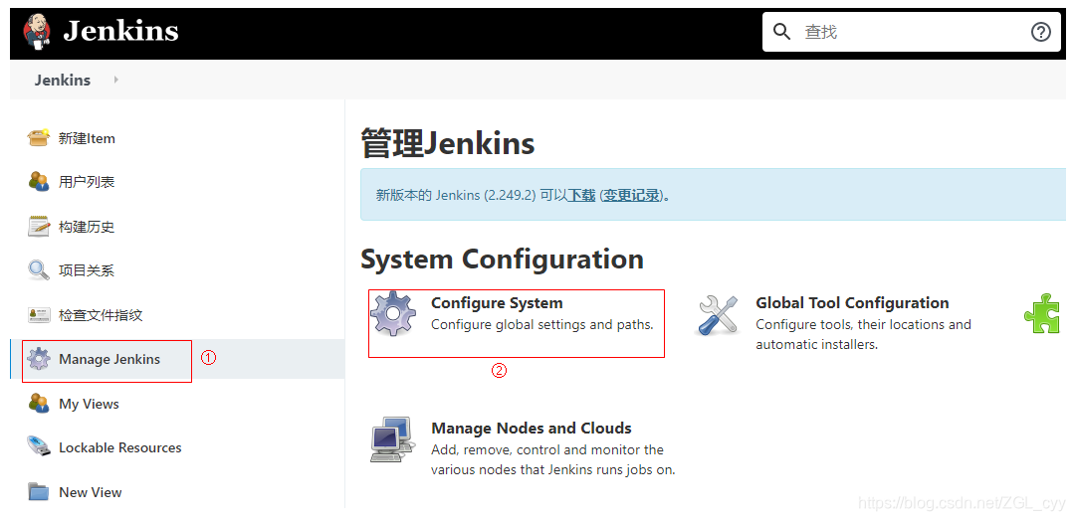Click the 项目关系 magnifying glass icon
Viewport: 1075px width, 521px height.
(39, 270)
